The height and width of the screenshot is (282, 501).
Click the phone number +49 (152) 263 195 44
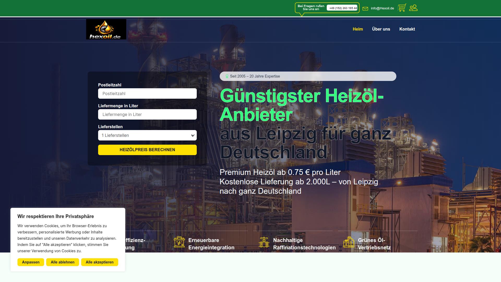343,8
